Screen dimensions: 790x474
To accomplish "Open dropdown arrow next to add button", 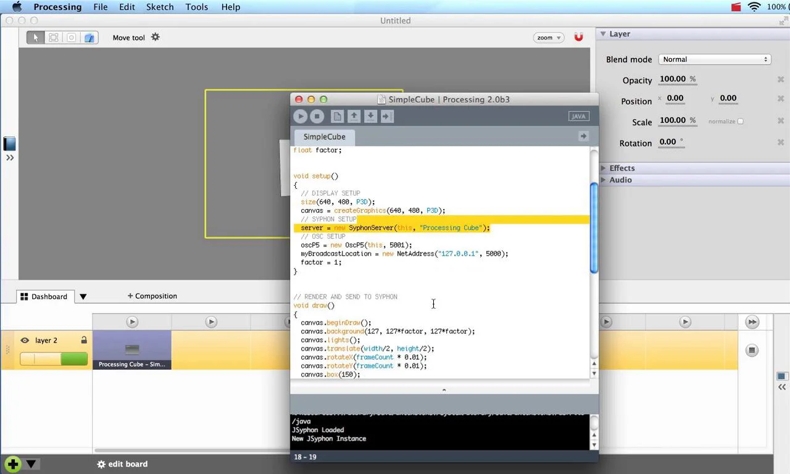I will click(x=31, y=464).
